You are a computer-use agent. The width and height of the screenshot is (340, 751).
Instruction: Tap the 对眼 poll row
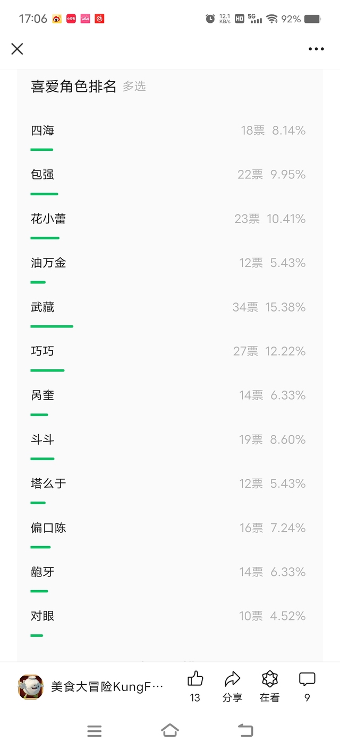click(x=42, y=616)
